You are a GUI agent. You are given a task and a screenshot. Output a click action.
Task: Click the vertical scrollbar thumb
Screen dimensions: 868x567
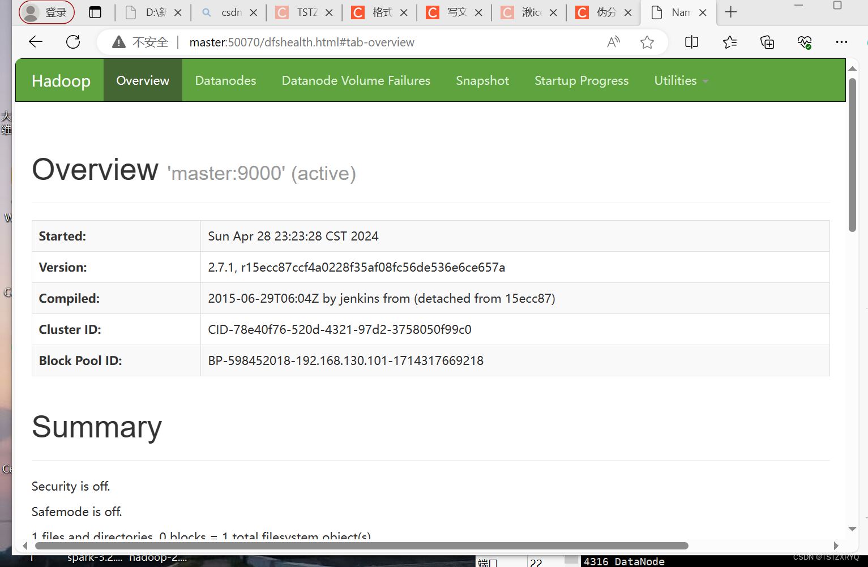[852, 155]
